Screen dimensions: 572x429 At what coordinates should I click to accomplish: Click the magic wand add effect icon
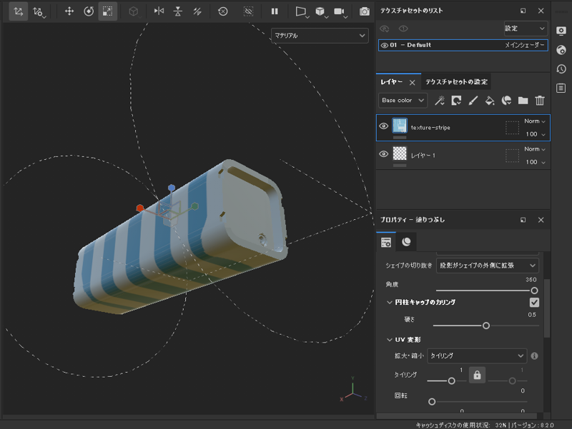pos(440,101)
